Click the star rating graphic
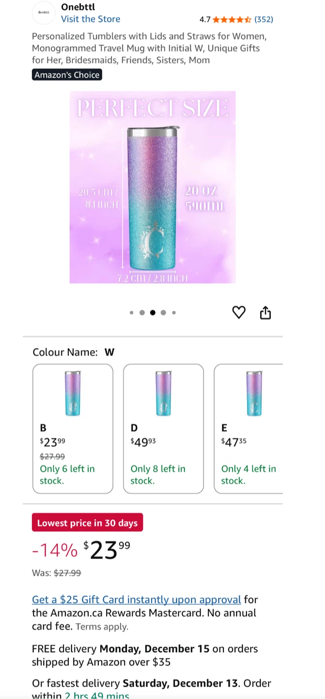The width and height of the screenshot is (325, 699). click(x=232, y=19)
